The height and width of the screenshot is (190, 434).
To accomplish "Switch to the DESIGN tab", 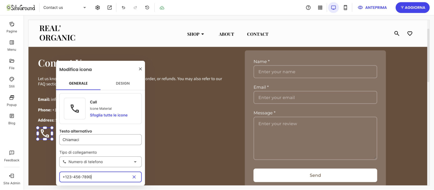I will click(x=123, y=83).
